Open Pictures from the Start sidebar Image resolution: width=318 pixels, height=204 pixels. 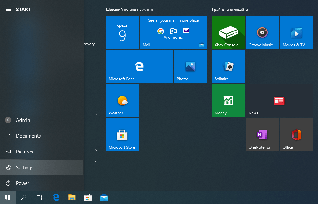[42, 152]
